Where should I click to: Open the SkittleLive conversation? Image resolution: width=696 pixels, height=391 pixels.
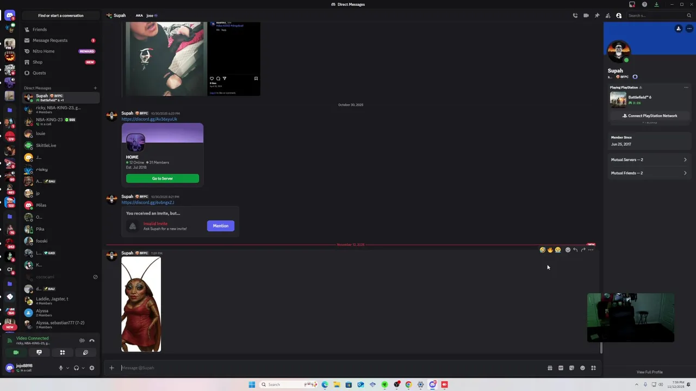tap(61, 146)
